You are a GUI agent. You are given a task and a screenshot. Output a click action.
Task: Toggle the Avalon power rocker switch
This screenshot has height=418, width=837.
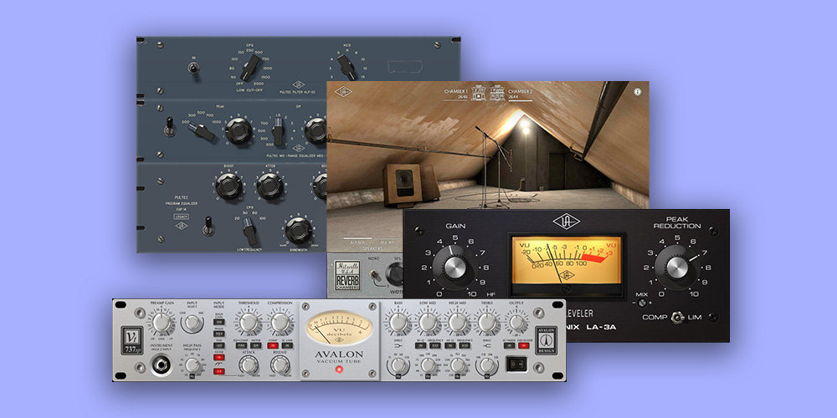518,364
